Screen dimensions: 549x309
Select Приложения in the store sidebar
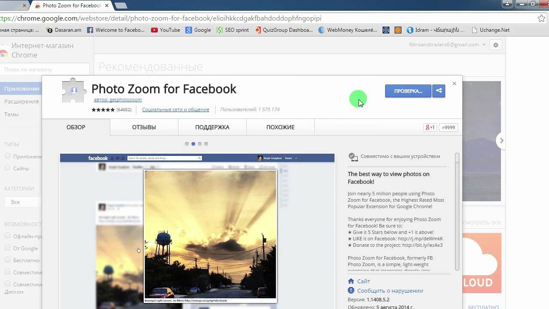coord(21,88)
